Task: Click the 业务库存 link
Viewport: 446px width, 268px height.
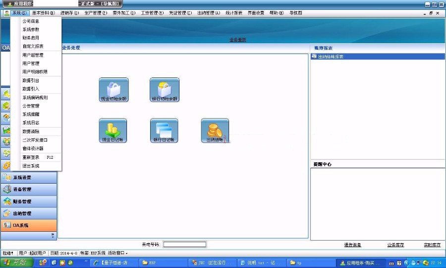Action: pos(395,245)
